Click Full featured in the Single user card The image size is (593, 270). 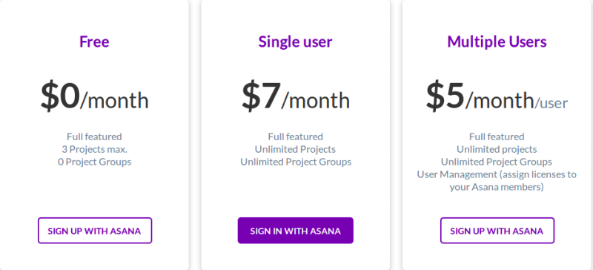295,136
